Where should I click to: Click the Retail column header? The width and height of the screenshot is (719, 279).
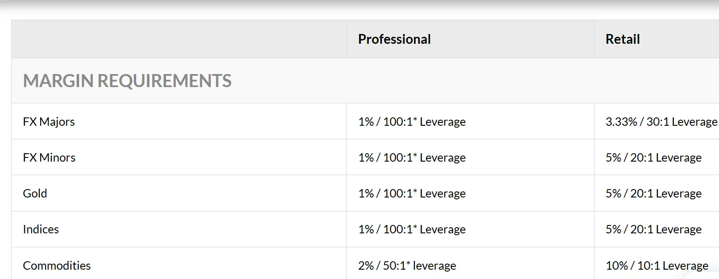click(622, 39)
